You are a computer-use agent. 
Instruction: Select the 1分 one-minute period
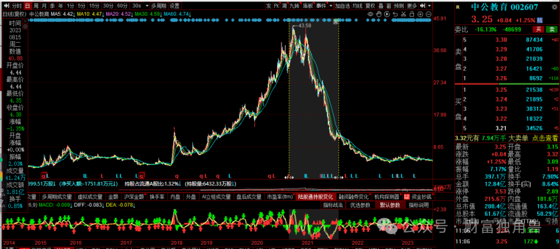(71, 6)
